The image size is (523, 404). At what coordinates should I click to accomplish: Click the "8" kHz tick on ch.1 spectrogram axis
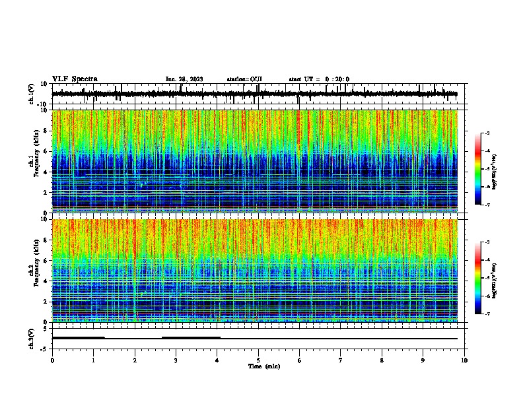tap(46, 131)
